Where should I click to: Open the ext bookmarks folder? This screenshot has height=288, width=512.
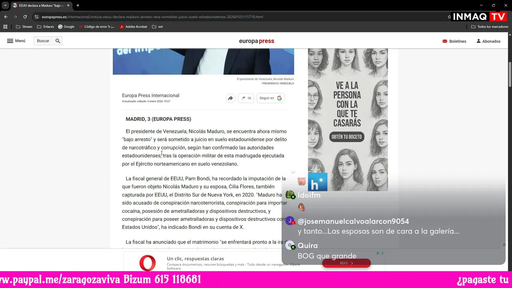coord(157,27)
